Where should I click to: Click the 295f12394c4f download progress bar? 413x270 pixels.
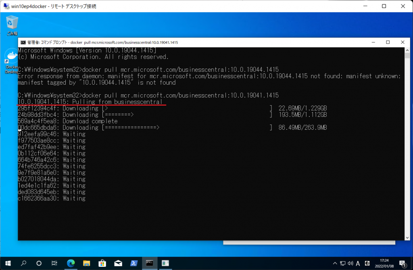(187, 108)
